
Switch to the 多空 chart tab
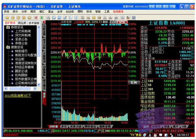(64, 126)
